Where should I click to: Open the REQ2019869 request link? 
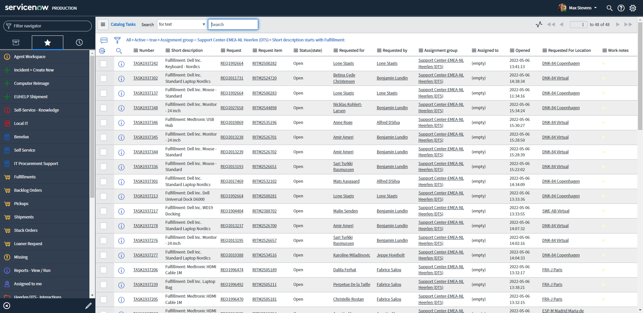click(x=232, y=123)
